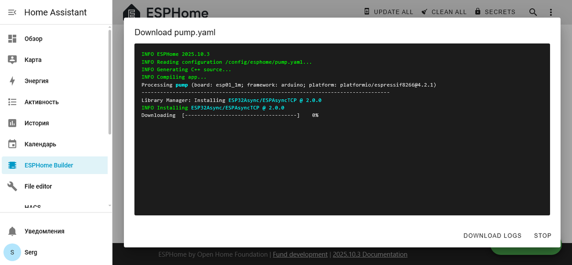Click the Карта map icon
The width and height of the screenshot is (572, 265).
(x=12, y=60)
